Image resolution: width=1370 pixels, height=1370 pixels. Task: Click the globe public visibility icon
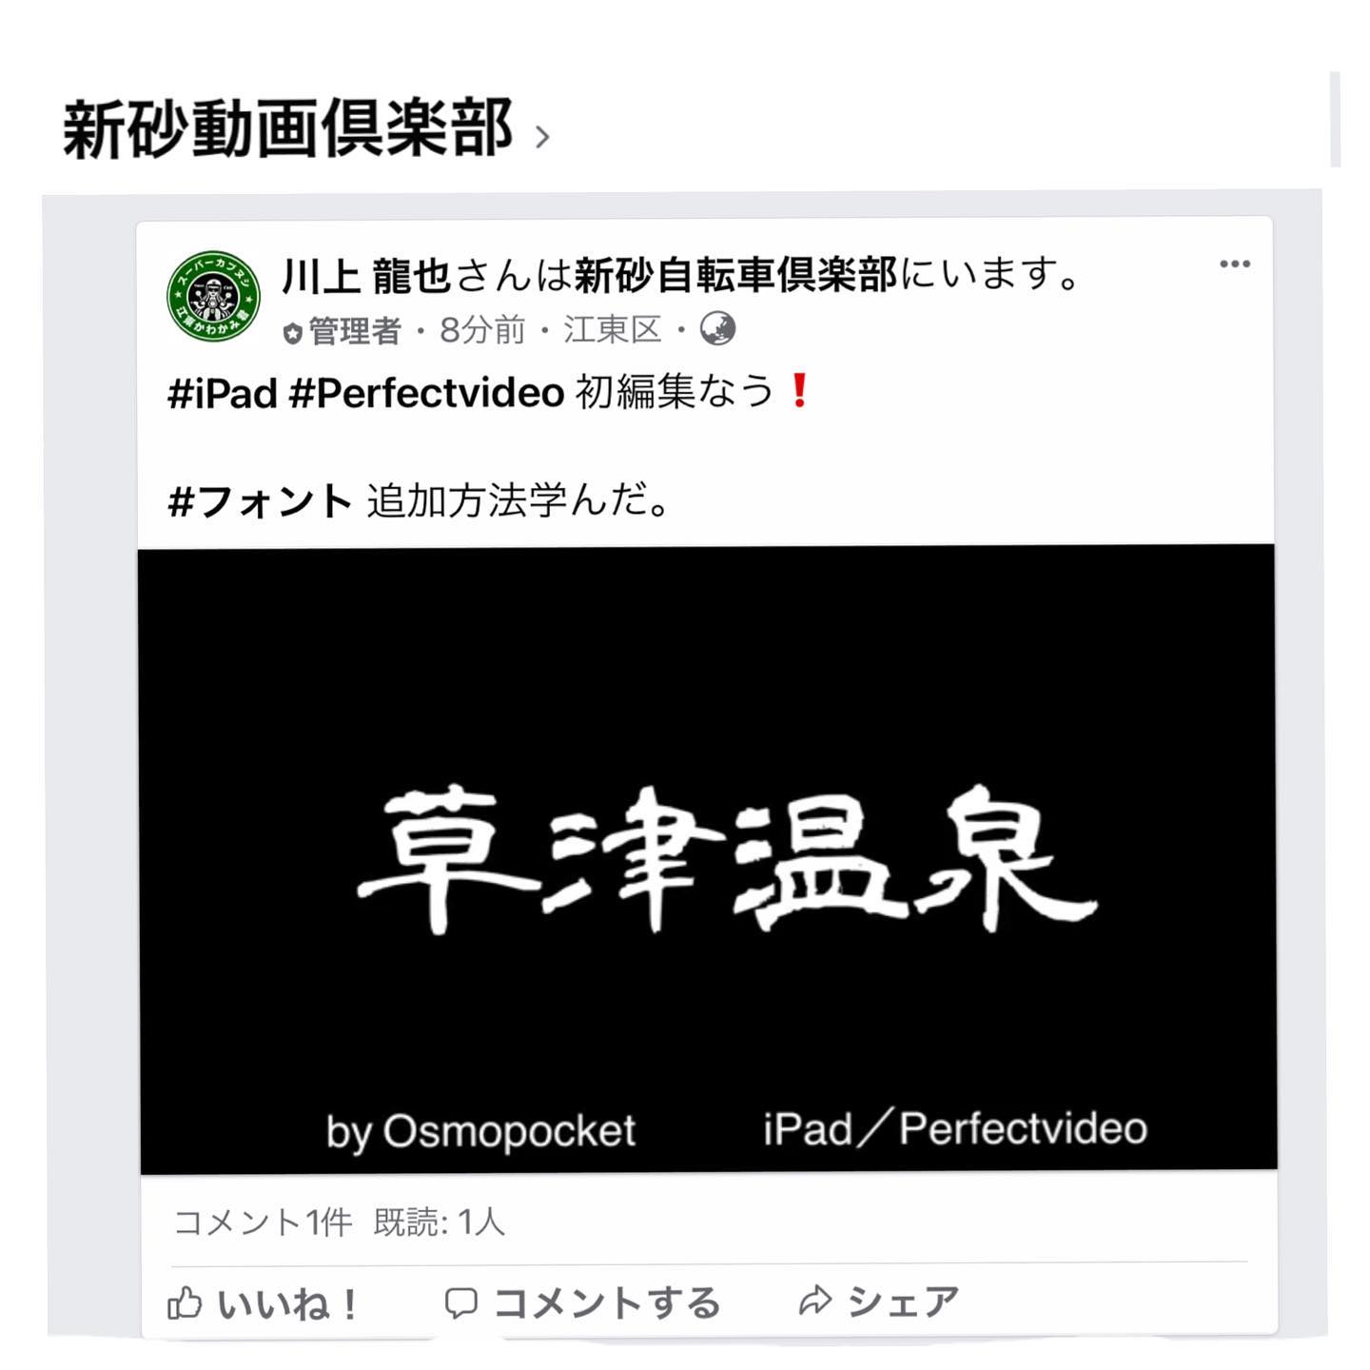(717, 329)
